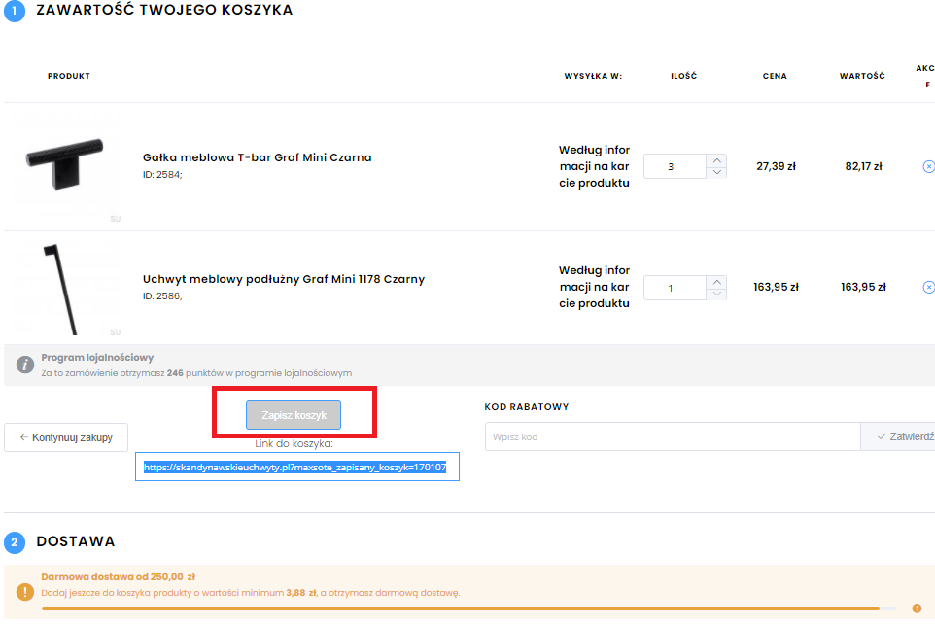
Task: Remove Uchwyt meblowy podłużny from cart
Action: (x=928, y=287)
